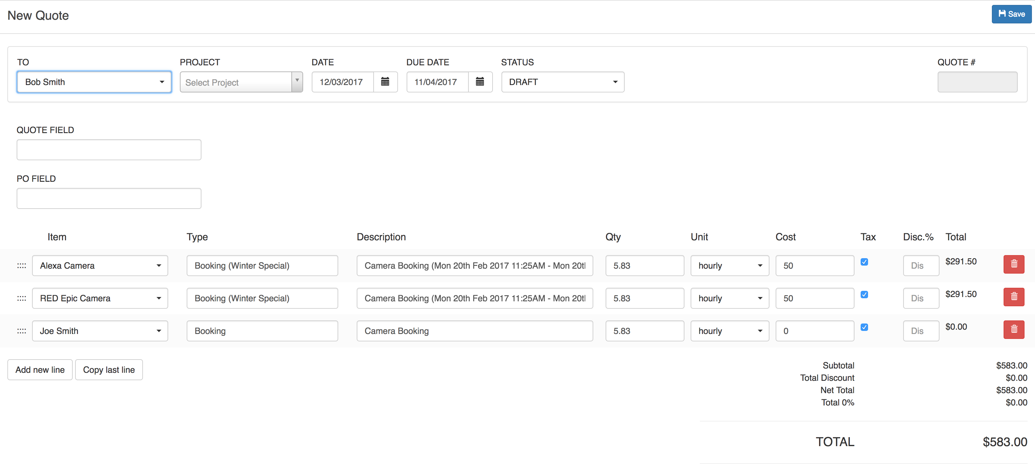Set discount percent for Alexa Camera row
Image resolution: width=1035 pixels, height=464 pixels.
(921, 266)
